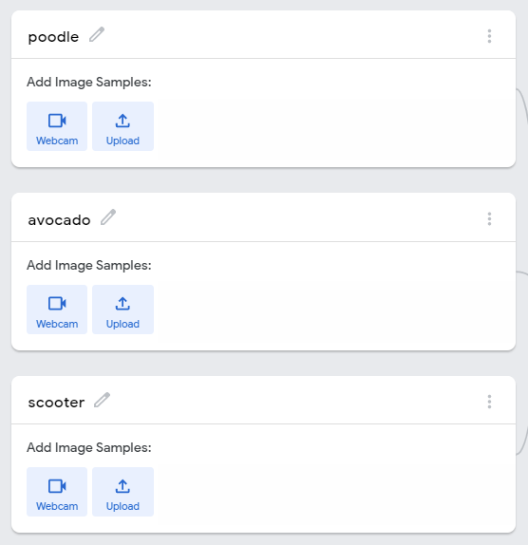Open the three-dot options menu for avocado

[489, 219]
